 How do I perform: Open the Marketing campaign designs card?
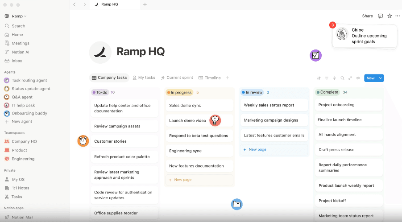pos(274,120)
